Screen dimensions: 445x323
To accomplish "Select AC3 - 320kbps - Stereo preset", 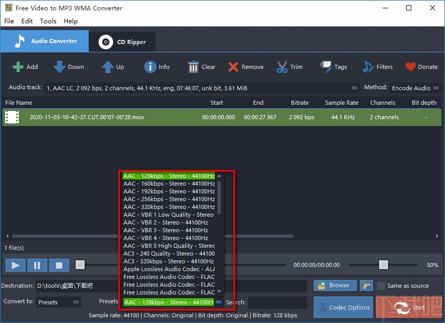I will point(169,261).
